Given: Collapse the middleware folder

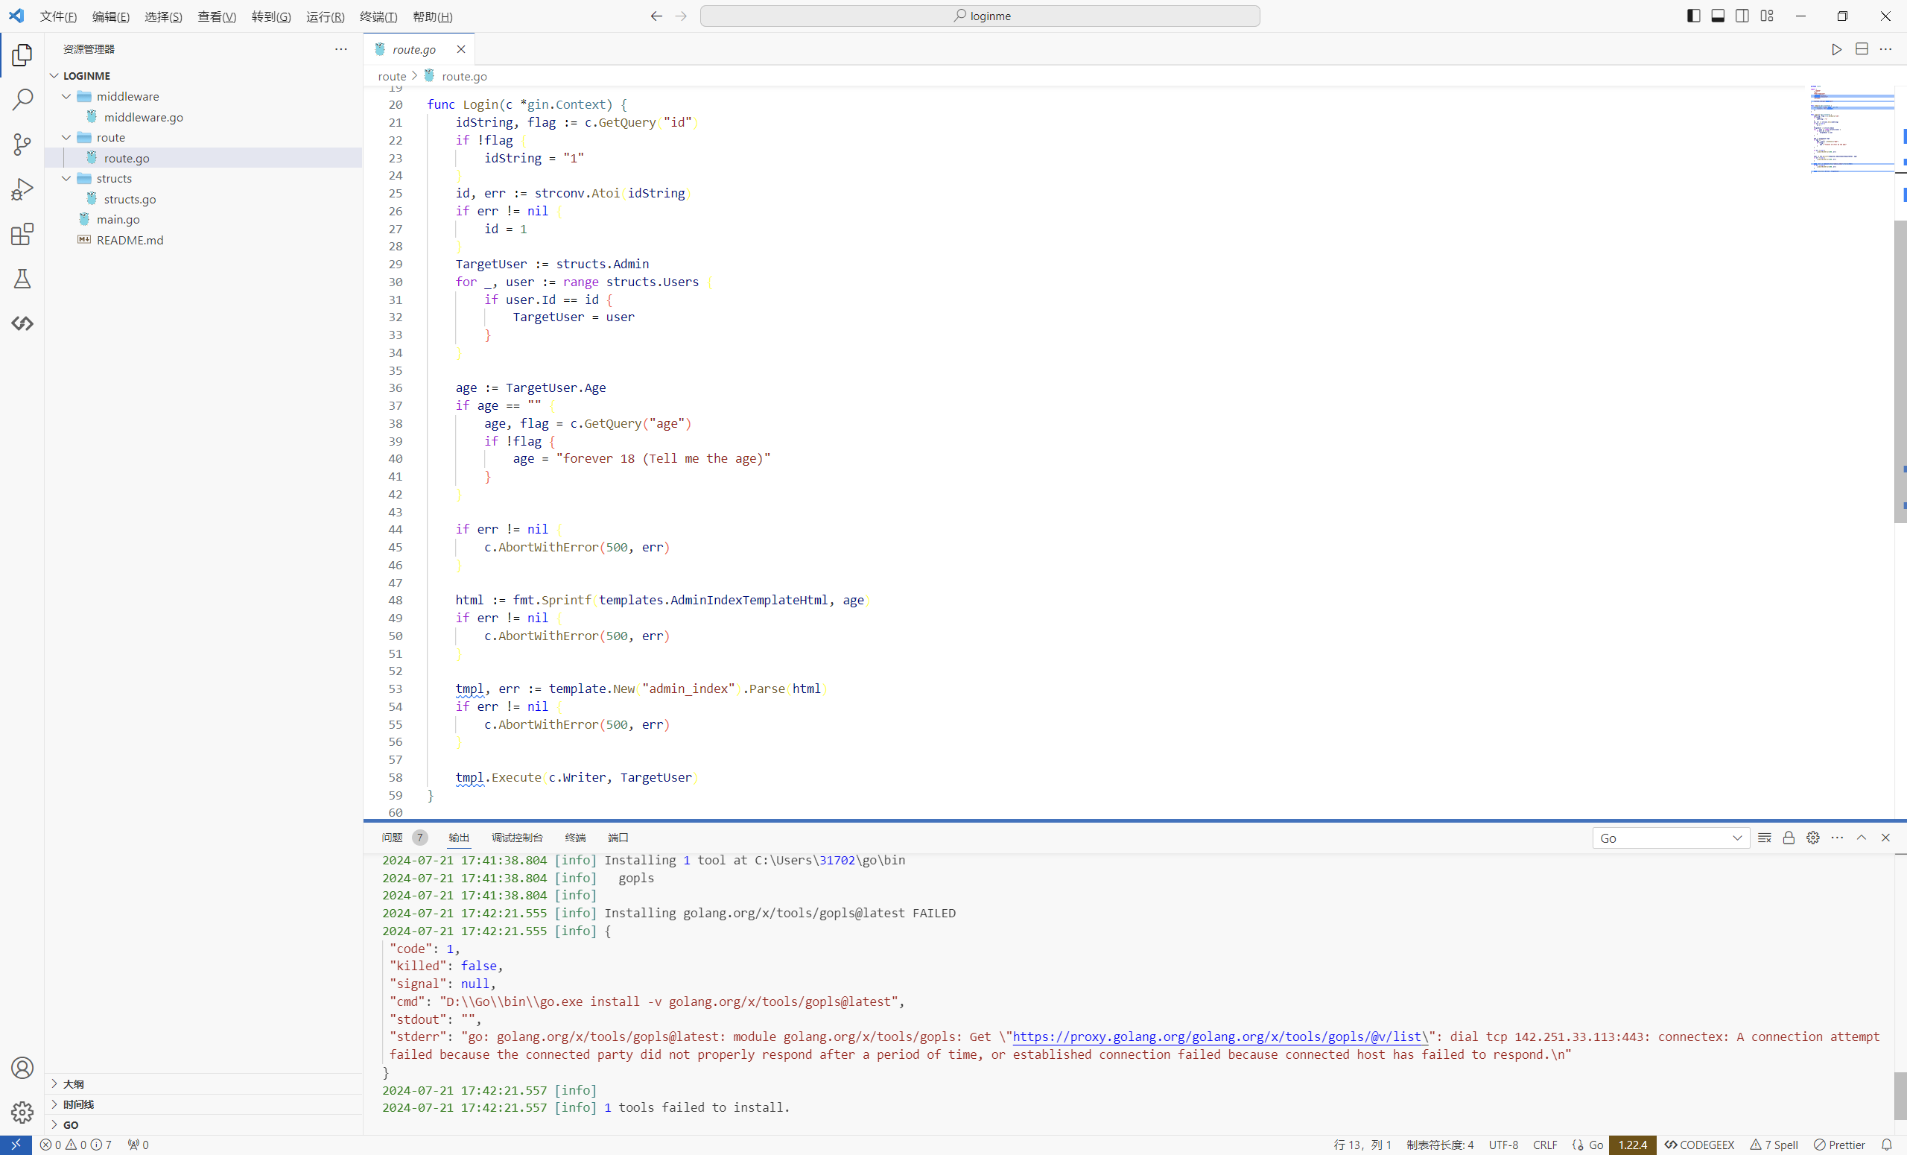Looking at the screenshot, I should click(203, 96).
